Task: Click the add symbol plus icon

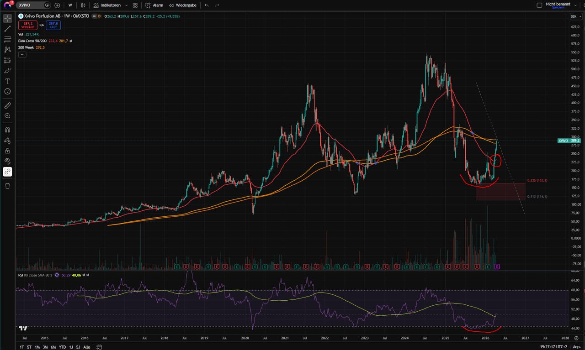Action: tap(57, 5)
